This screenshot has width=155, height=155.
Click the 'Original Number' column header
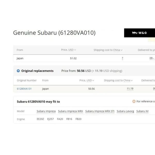(27, 80)
